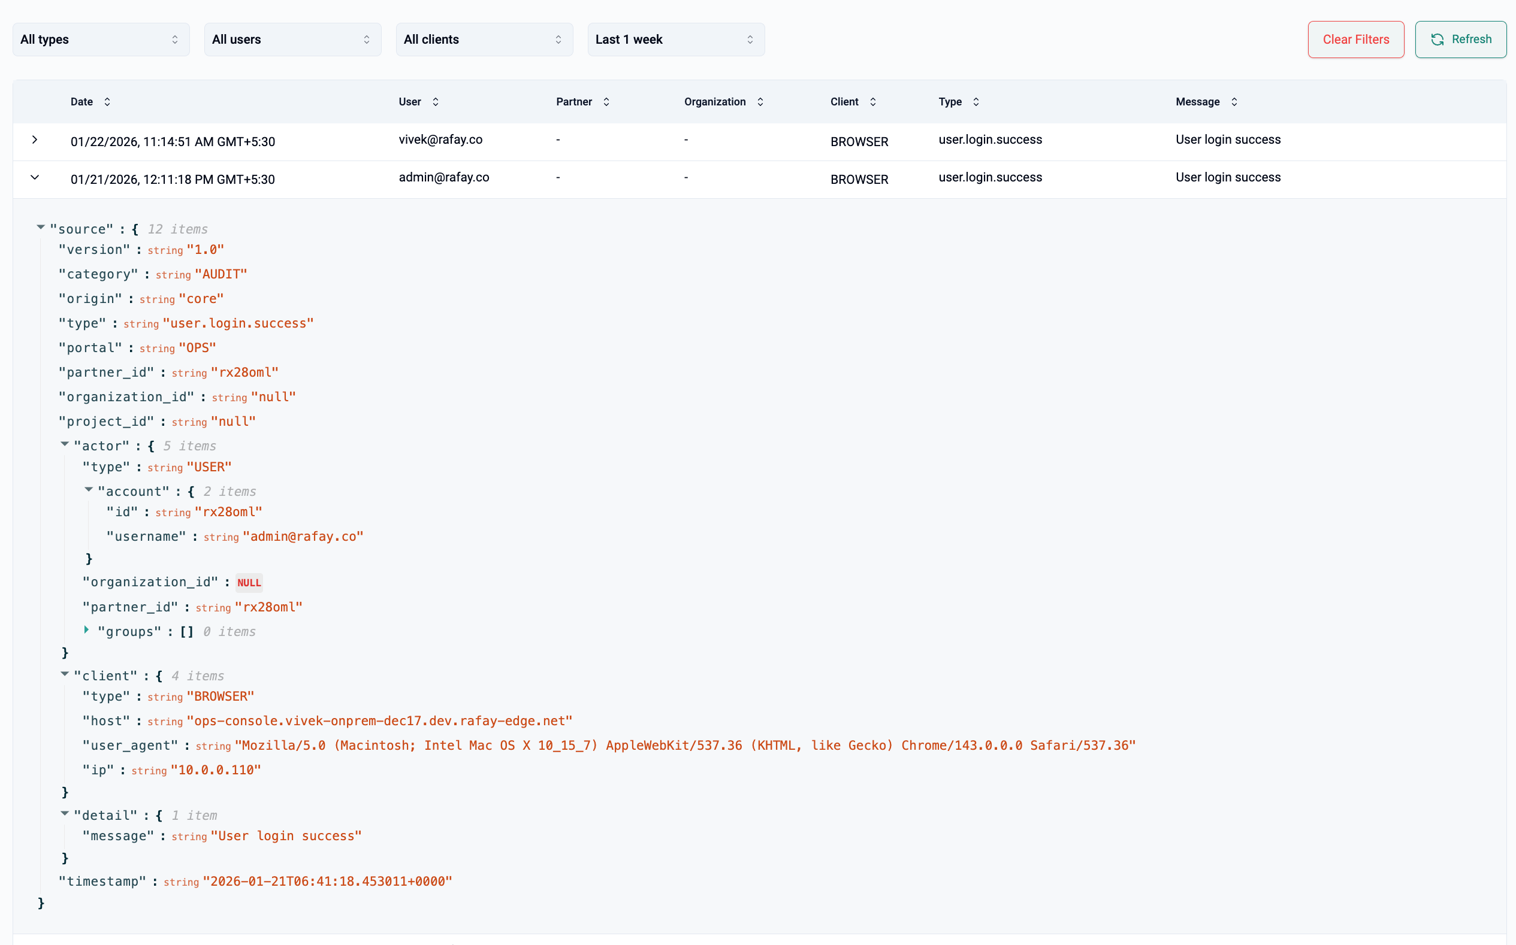Collapse the "actor" JSON node
Image resolution: width=1516 pixels, height=945 pixels.
click(65, 444)
